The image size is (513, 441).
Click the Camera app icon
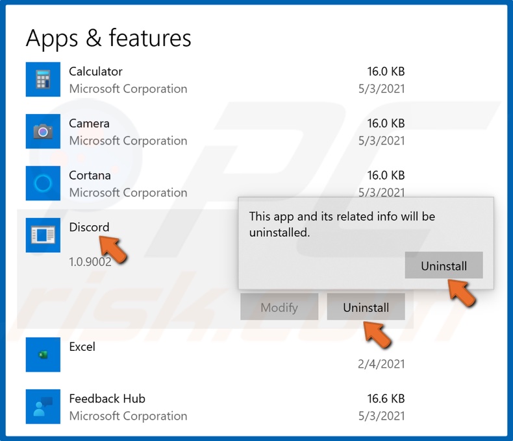[x=43, y=131]
